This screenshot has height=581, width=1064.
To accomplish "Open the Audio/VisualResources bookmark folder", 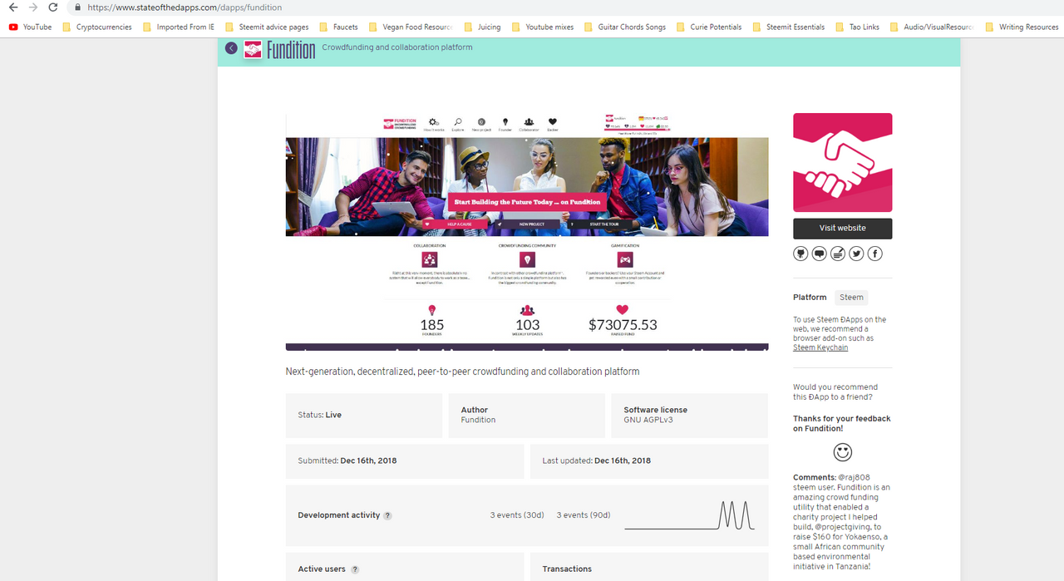I will pyautogui.click(x=932, y=27).
